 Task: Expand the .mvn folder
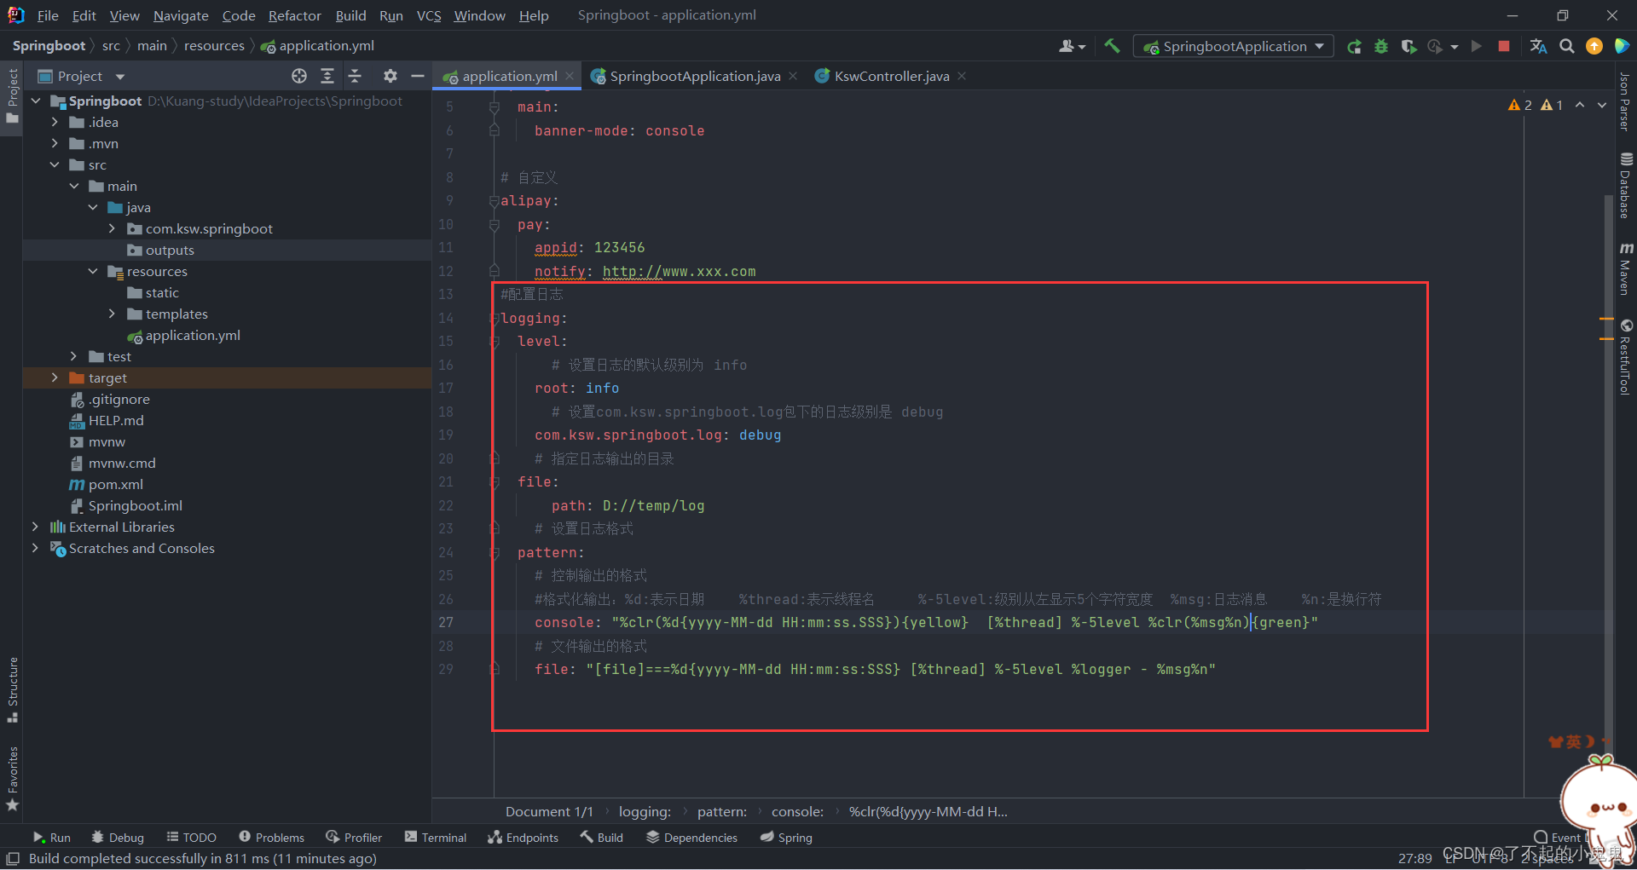pos(55,143)
